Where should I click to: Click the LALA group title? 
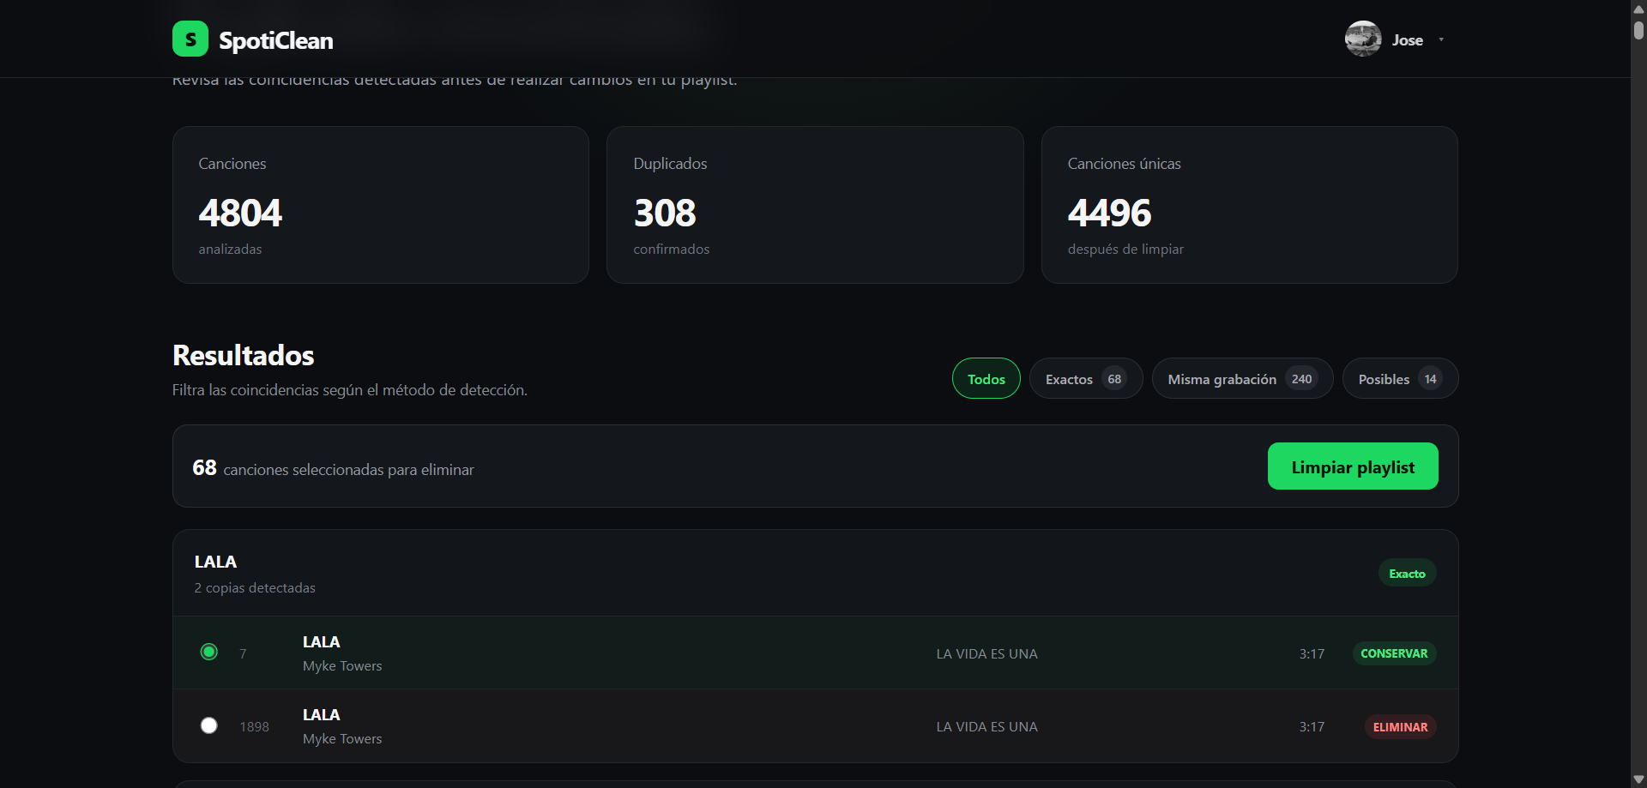point(215,562)
